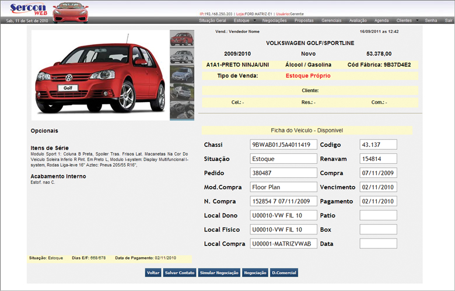The height and width of the screenshot is (291, 455).
Task: Focus the Mod.Compra field Floor Plan
Action: click(283, 187)
